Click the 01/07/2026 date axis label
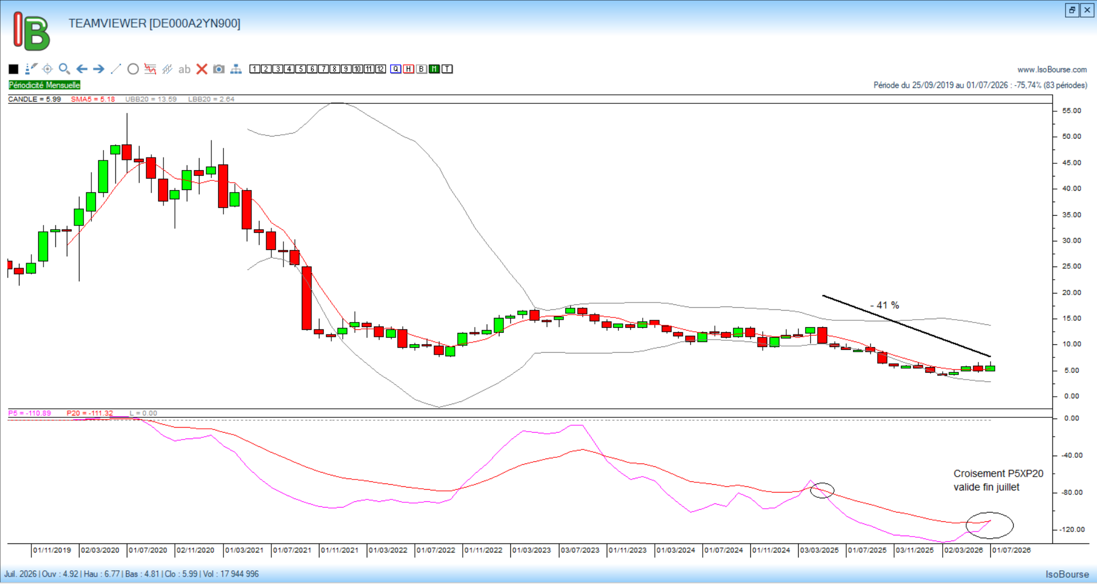The width and height of the screenshot is (1097, 584). click(1011, 550)
